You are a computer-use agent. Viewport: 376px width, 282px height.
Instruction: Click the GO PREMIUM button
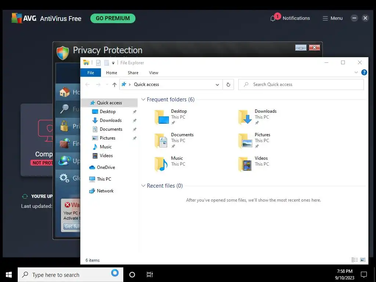pyautogui.click(x=113, y=18)
